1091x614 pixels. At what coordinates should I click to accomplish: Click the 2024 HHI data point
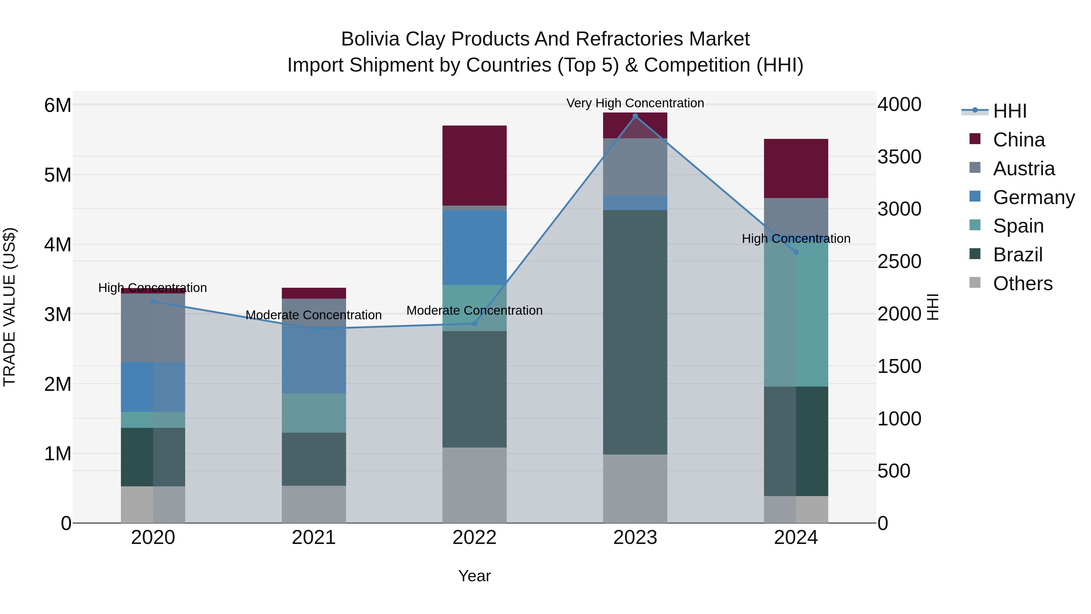796,252
